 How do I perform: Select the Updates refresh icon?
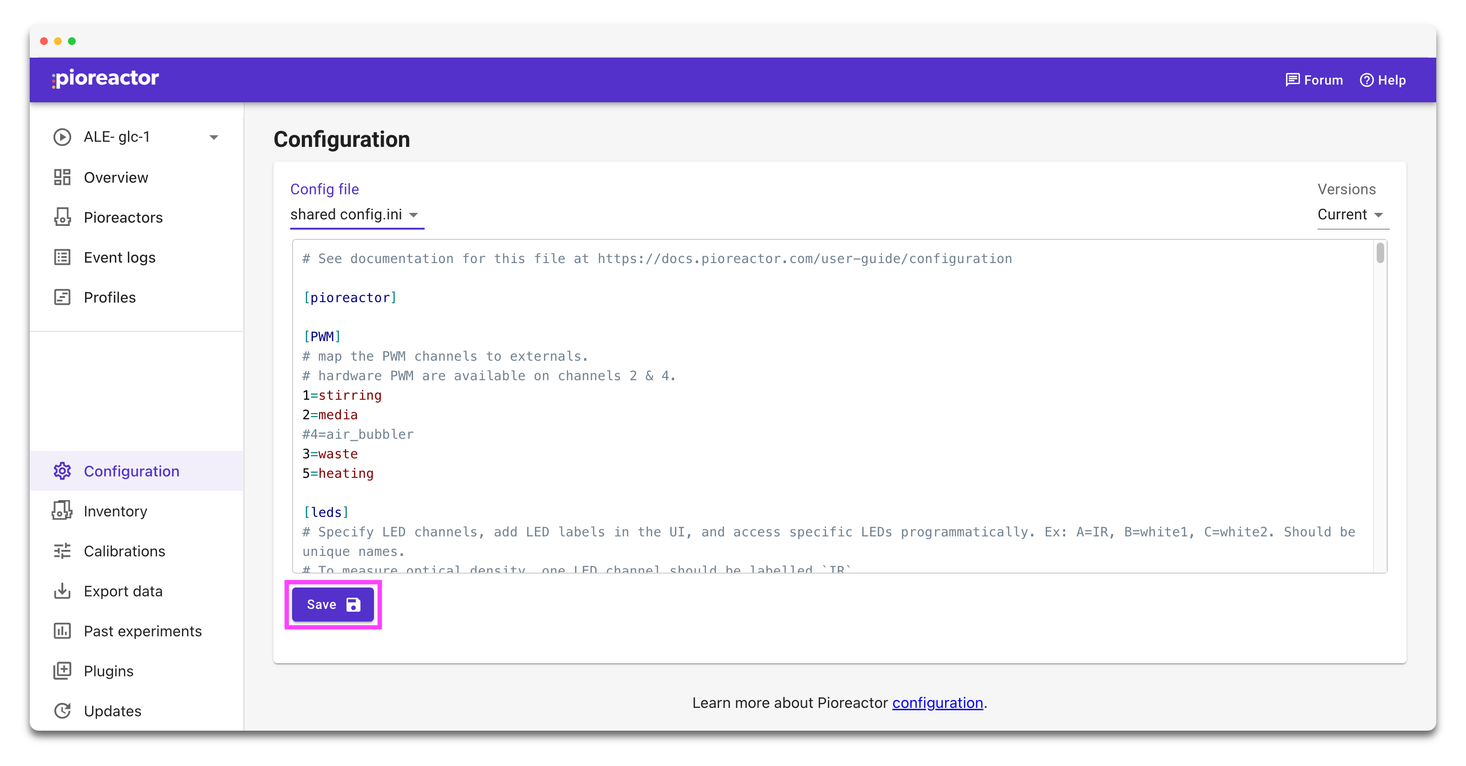[x=63, y=710]
